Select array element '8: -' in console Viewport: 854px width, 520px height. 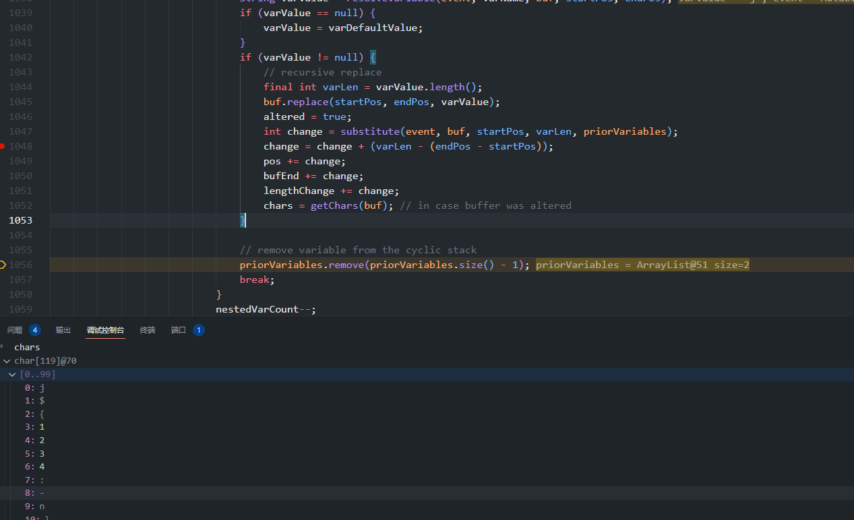(35, 493)
